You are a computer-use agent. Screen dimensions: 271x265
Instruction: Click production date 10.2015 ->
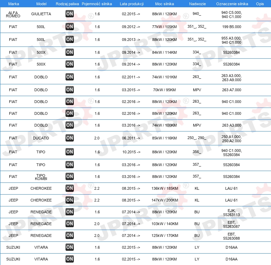131,152
